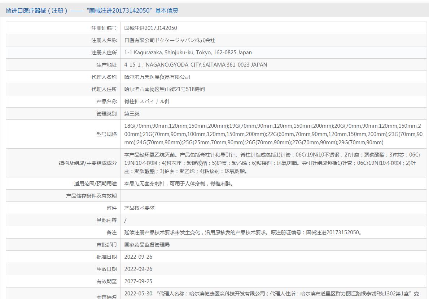
Task: Click the document icon in the page header
Action: [8, 11]
